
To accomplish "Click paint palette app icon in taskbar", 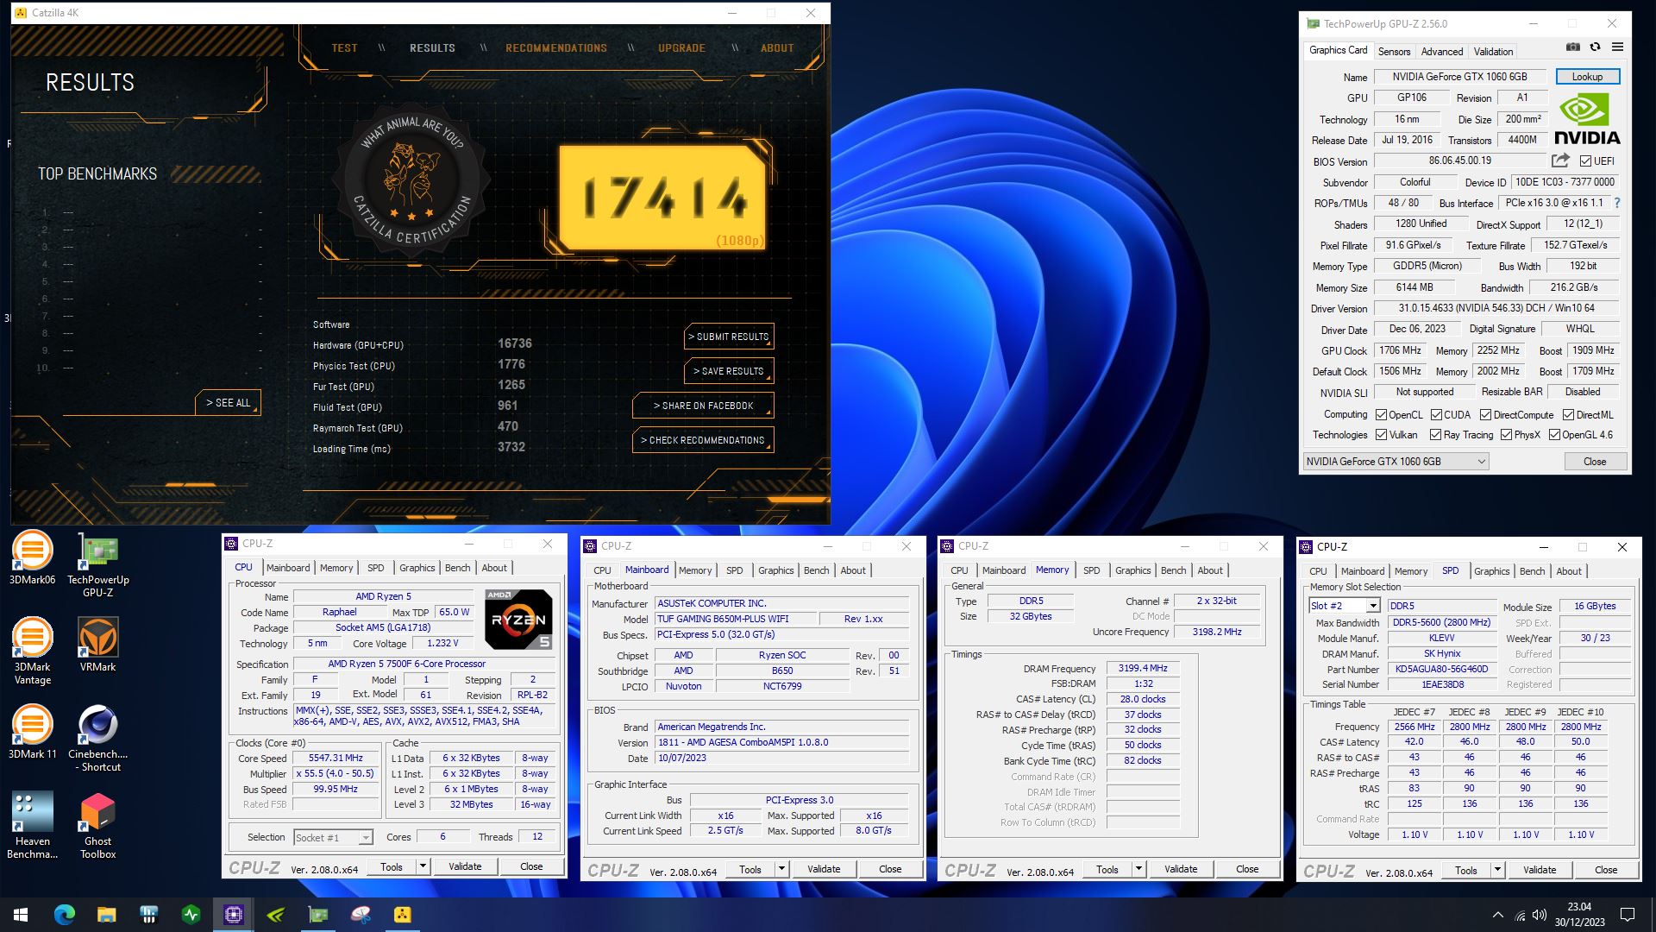I will click(x=361, y=915).
